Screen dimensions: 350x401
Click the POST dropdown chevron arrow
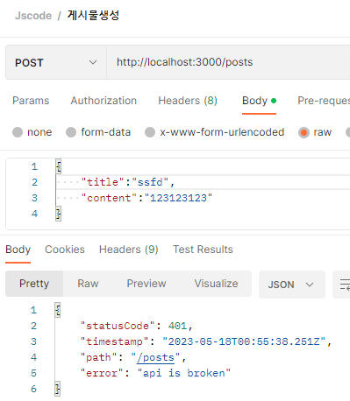coord(93,62)
